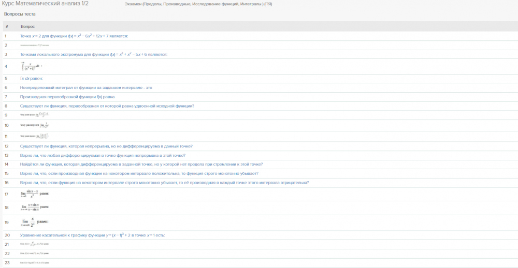Open question 12 on continuous non-differentiable function
The width and height of the screenshot is (518, 268).
point(106,146)
